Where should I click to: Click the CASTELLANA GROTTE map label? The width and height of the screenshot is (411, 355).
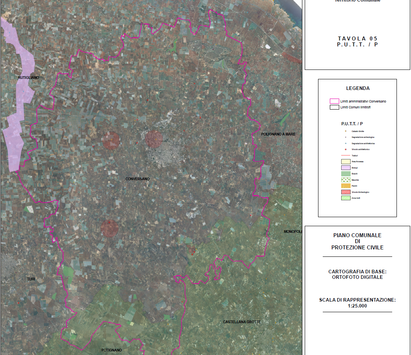242,322
